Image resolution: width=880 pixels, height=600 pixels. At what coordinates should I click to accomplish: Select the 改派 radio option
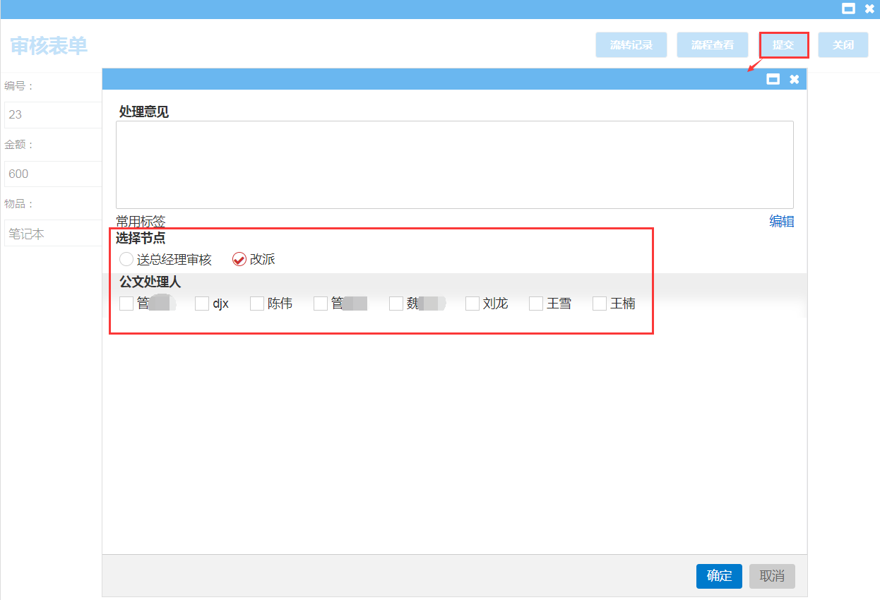point(239,259)
